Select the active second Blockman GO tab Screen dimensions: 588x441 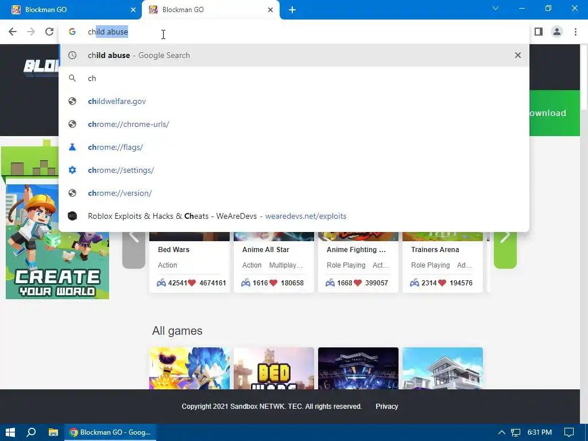point(211,10)
